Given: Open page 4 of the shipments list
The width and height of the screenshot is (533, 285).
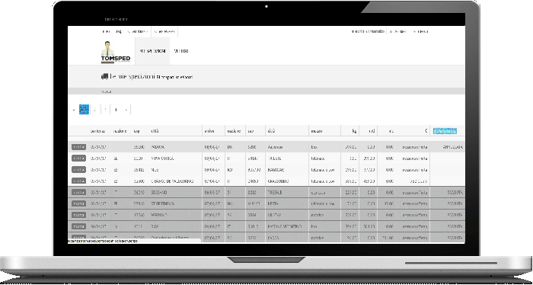Looking at the screenshot, I should point(116,110).
